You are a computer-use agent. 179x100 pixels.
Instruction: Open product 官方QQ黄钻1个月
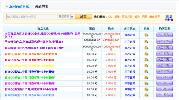coord(30,66)
